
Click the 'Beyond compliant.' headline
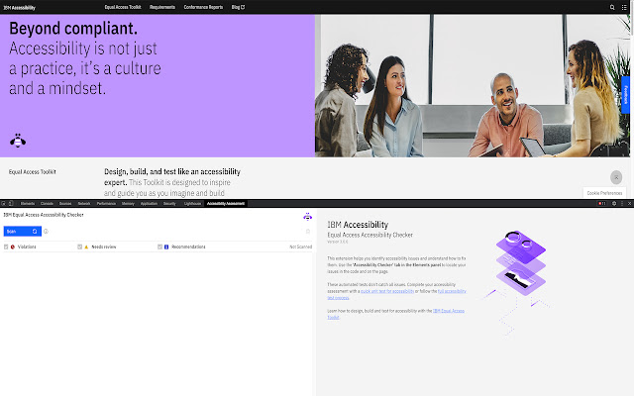[73, 29]
